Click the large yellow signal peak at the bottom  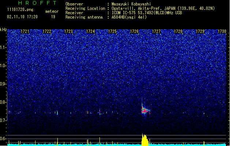(145, 140)
